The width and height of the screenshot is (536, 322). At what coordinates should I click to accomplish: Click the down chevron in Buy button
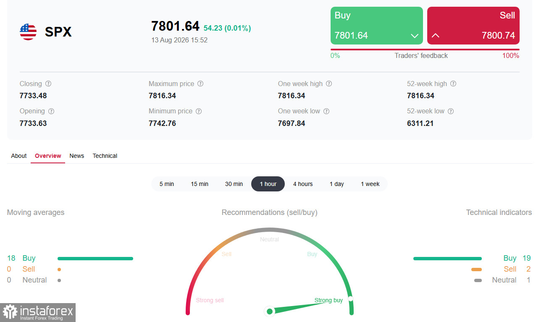[415, 36]
